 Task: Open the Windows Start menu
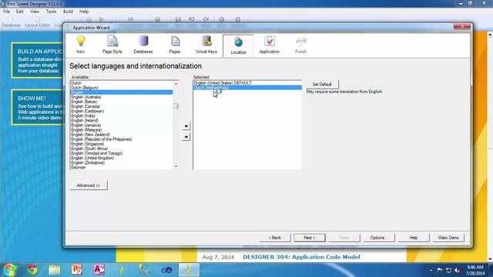[x=9, y=270]
